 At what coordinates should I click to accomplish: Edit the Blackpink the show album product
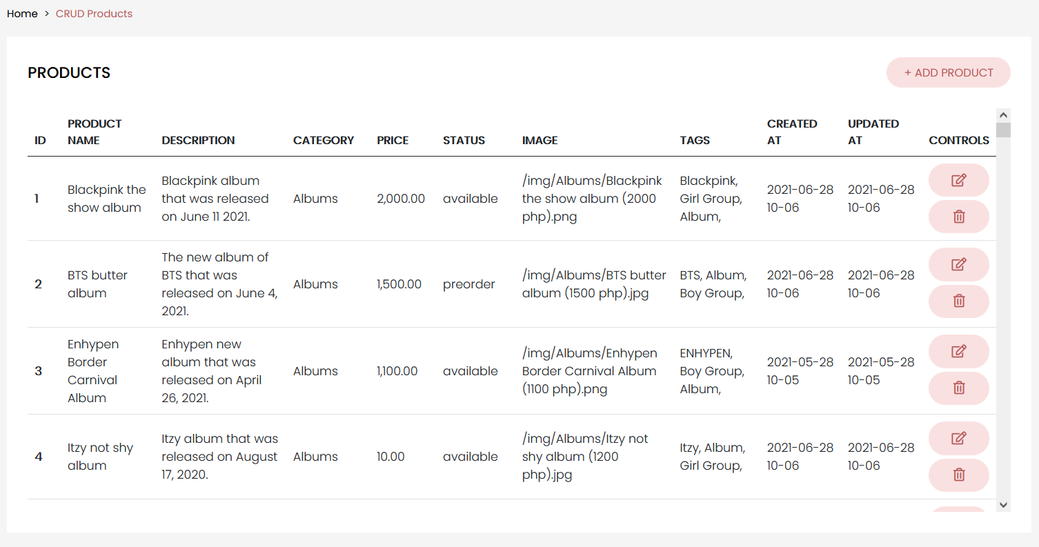point(958,180)
